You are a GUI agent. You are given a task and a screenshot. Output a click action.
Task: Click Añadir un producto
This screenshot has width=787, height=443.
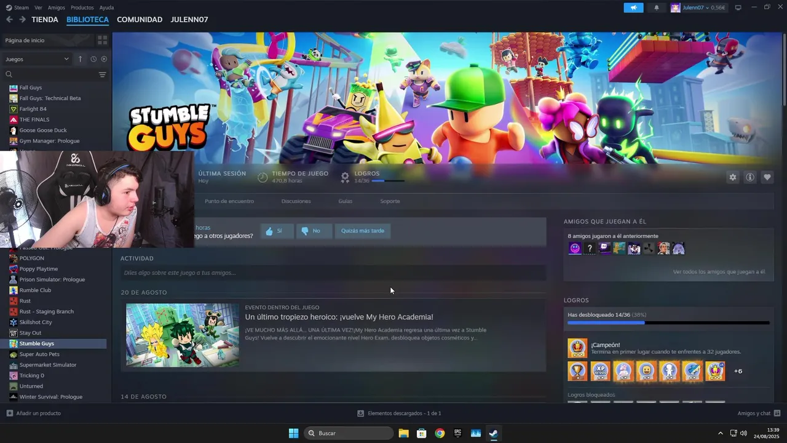pyautogui.click(x=34, y=413)
